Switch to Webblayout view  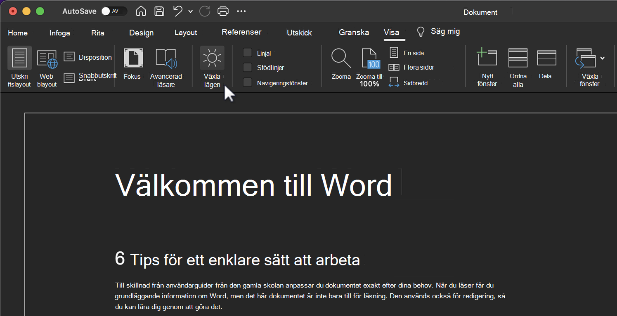click(47, 68)
